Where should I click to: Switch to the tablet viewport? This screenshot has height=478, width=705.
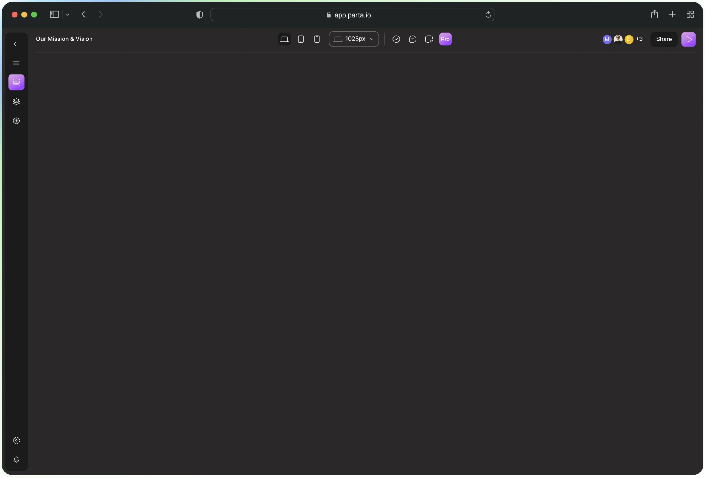pos(301,39)
